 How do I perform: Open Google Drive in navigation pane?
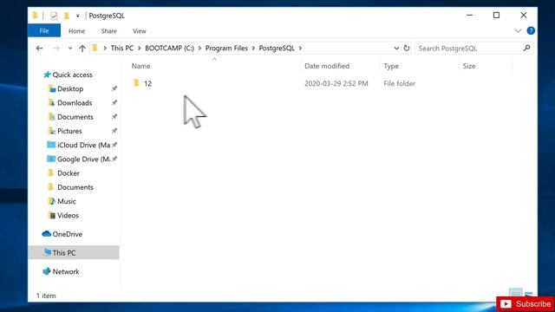click(x=83, y=159)
